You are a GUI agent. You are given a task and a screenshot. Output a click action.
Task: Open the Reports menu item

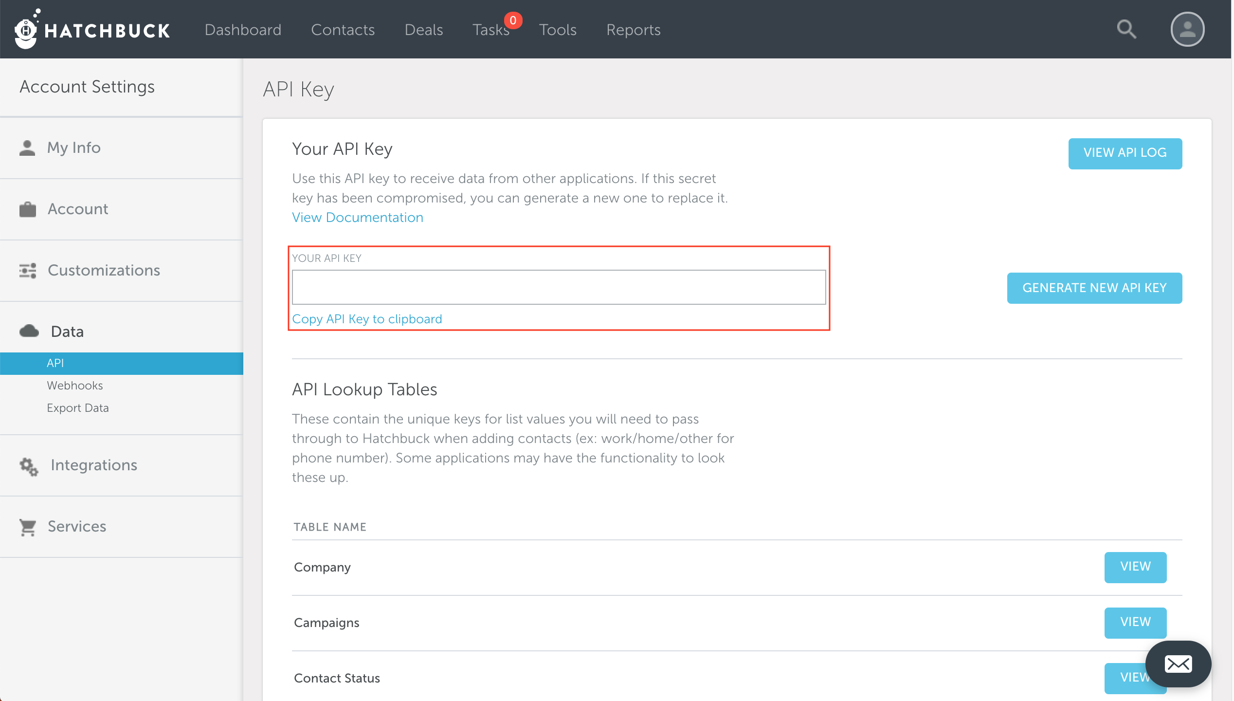633,29
